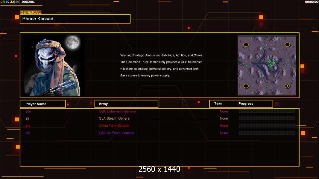Click the "Command Truck" GPS Scrambler line

(x=161, y=62)
